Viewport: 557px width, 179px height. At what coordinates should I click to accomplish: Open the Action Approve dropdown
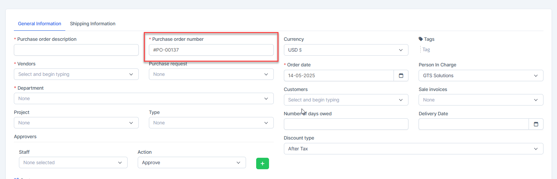point(192,162)
